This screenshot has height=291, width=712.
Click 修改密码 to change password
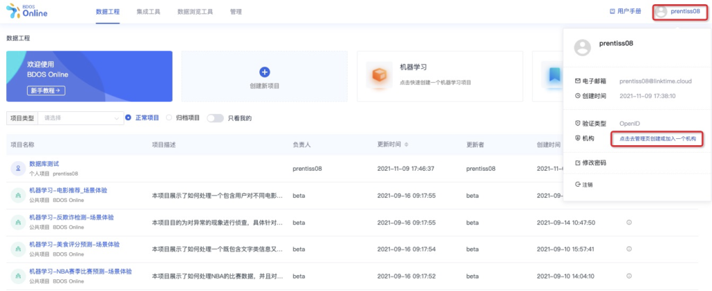(590, 163)
